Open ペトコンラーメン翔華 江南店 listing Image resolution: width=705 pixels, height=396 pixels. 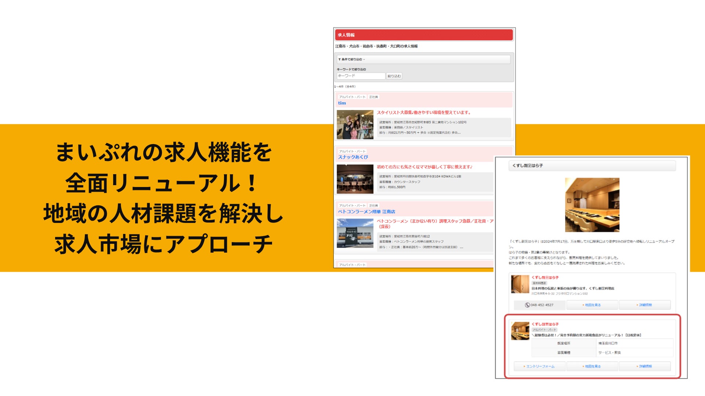click(x=366, y=212)
